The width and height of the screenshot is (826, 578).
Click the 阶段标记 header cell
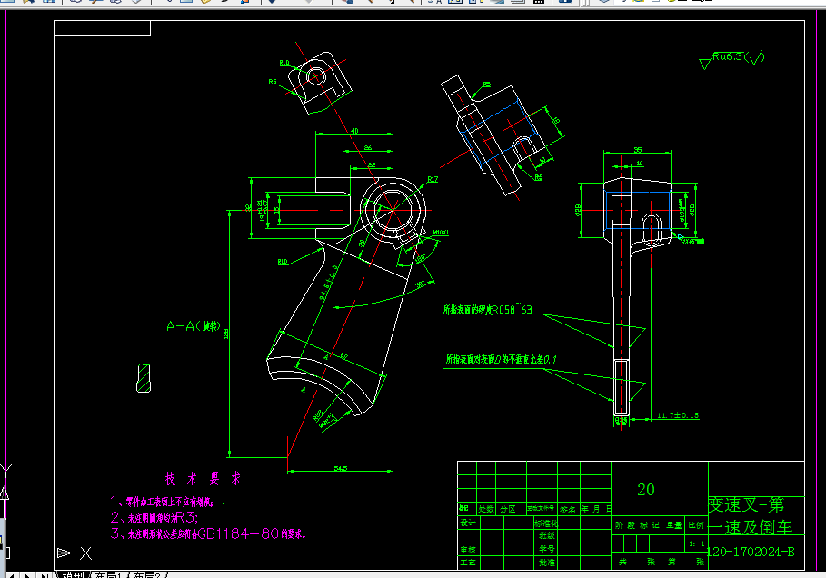coord(637,525)
